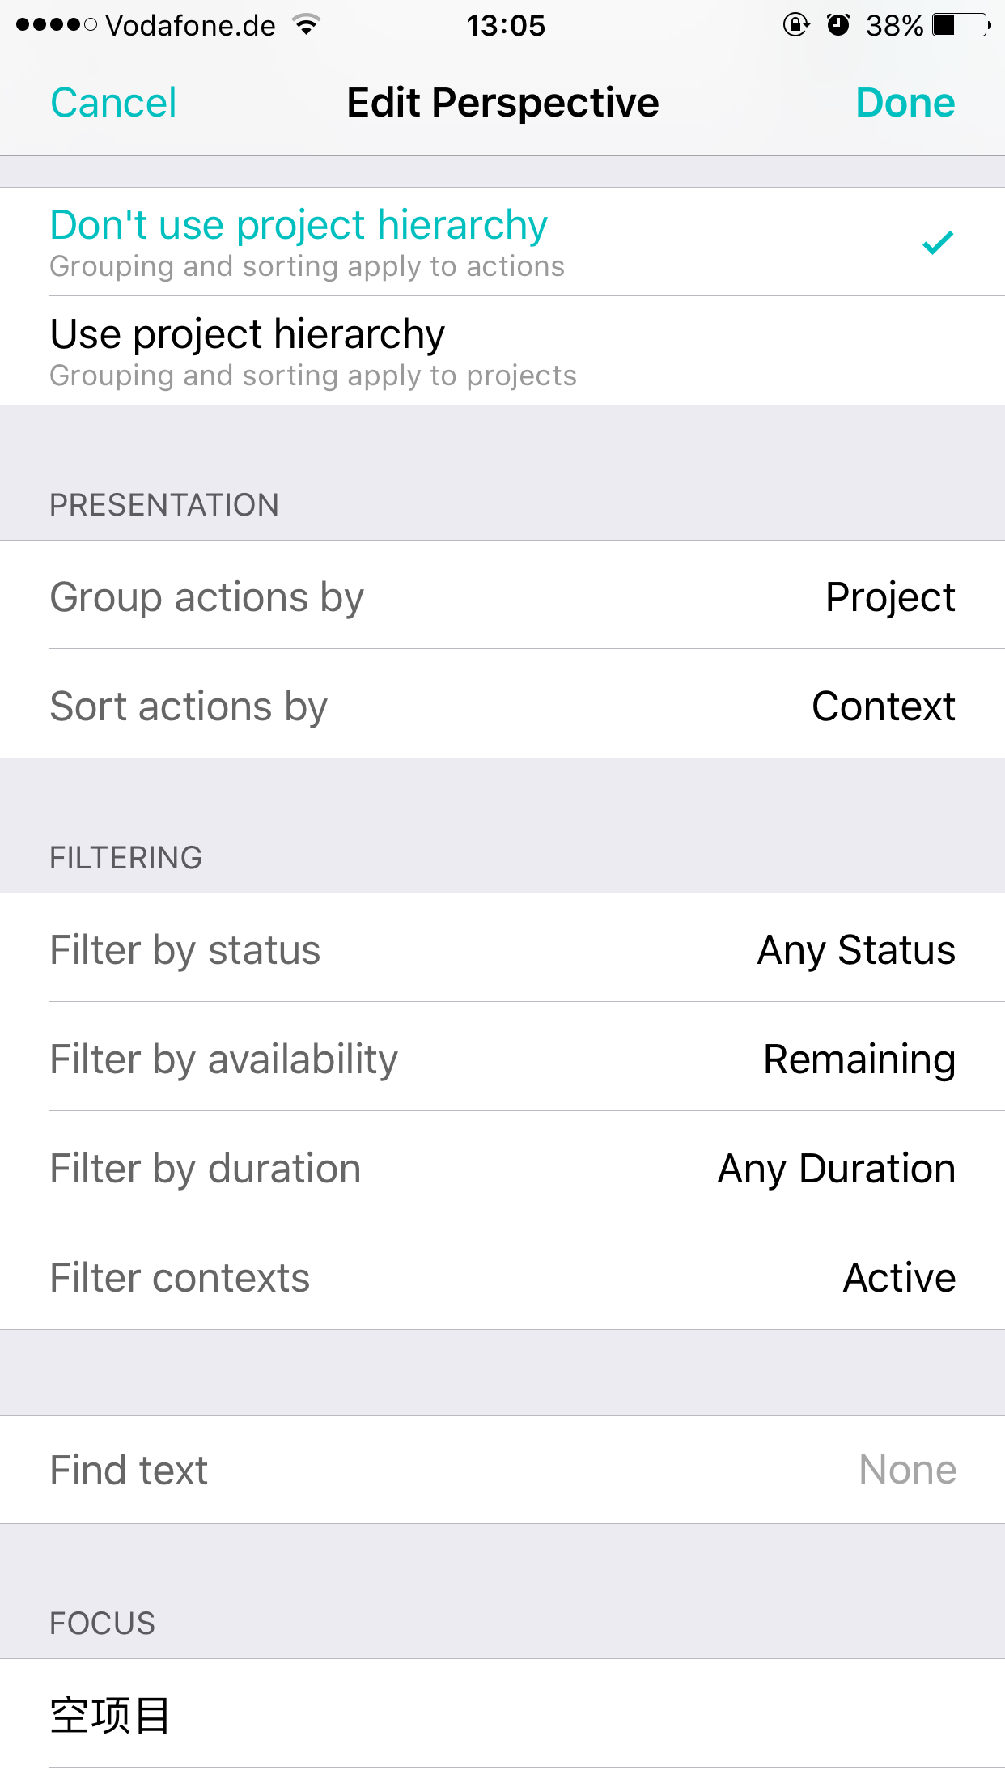This screenshot has width=1005, height=1787.
Task: Open Filter contexts Active setting
Action: pyautogui.click(x=502, y=1276)
